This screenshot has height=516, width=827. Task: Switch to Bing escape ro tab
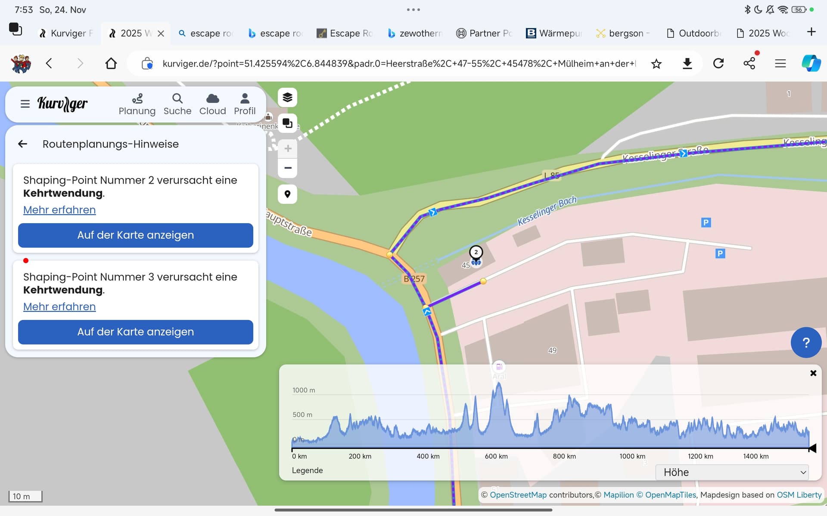point(277,34)
